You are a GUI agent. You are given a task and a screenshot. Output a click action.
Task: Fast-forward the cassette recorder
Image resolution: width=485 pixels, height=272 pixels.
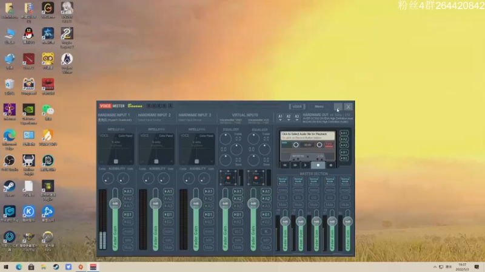295,165
